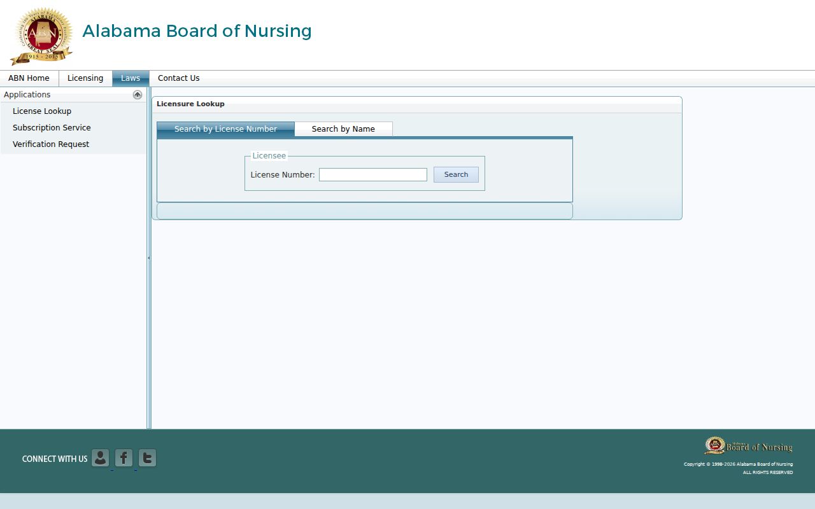Screen dimensions: 815x509
Task: Click the Alabama Board of Nursing seal logo
Action: [x=42, y=36]
